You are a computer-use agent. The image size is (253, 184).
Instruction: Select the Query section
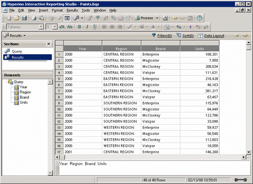(17, 51)
